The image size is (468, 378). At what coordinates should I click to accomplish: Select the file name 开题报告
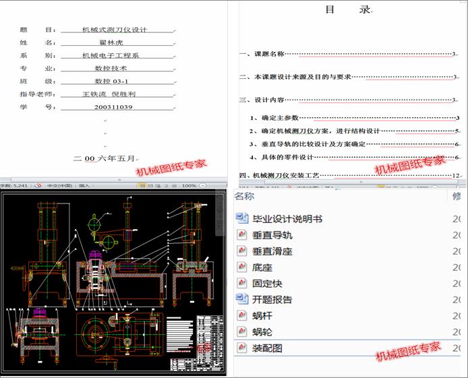(x=272, y=299)
